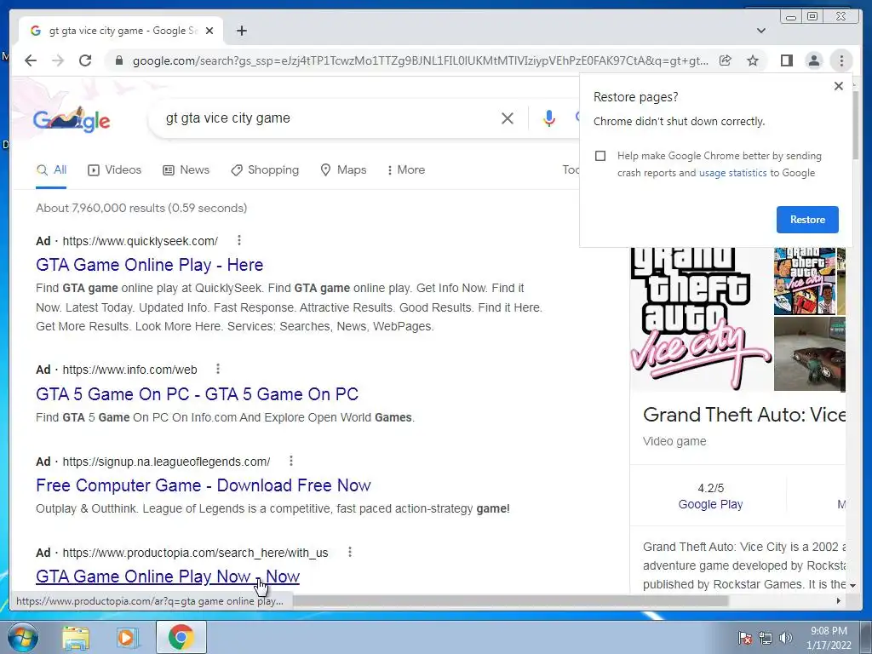The height and width of the screenshot is (654, 872).
Task: Close the Google Search tab
Action: pyautogui.click(x=209, y=31)
